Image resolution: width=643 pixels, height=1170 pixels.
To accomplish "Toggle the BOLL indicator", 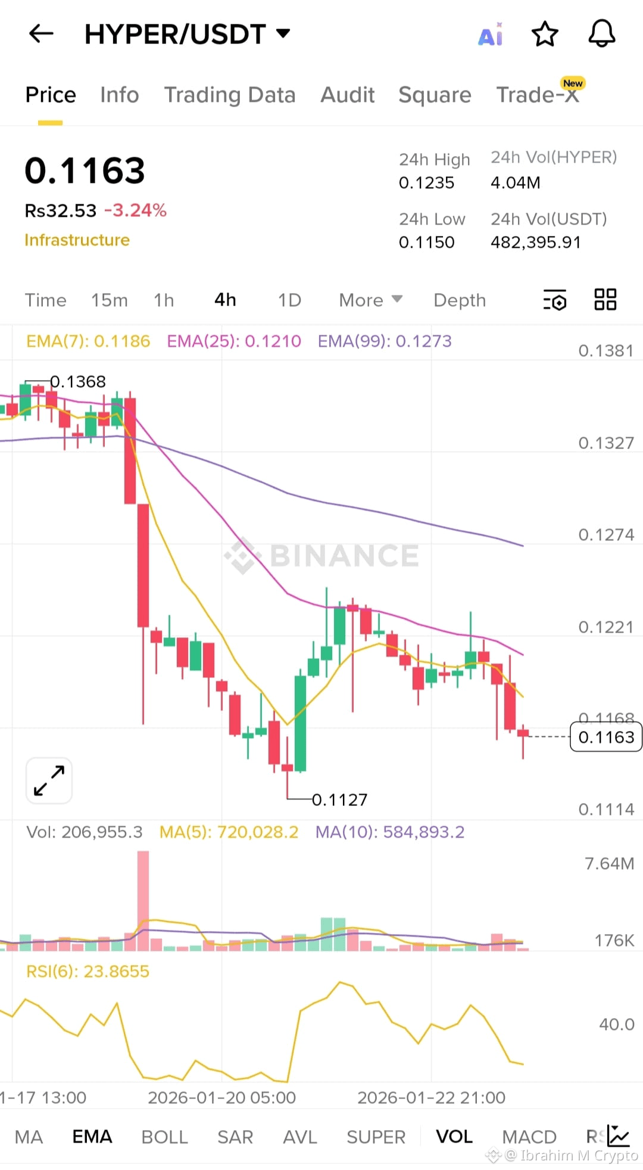I will 165,1136.
